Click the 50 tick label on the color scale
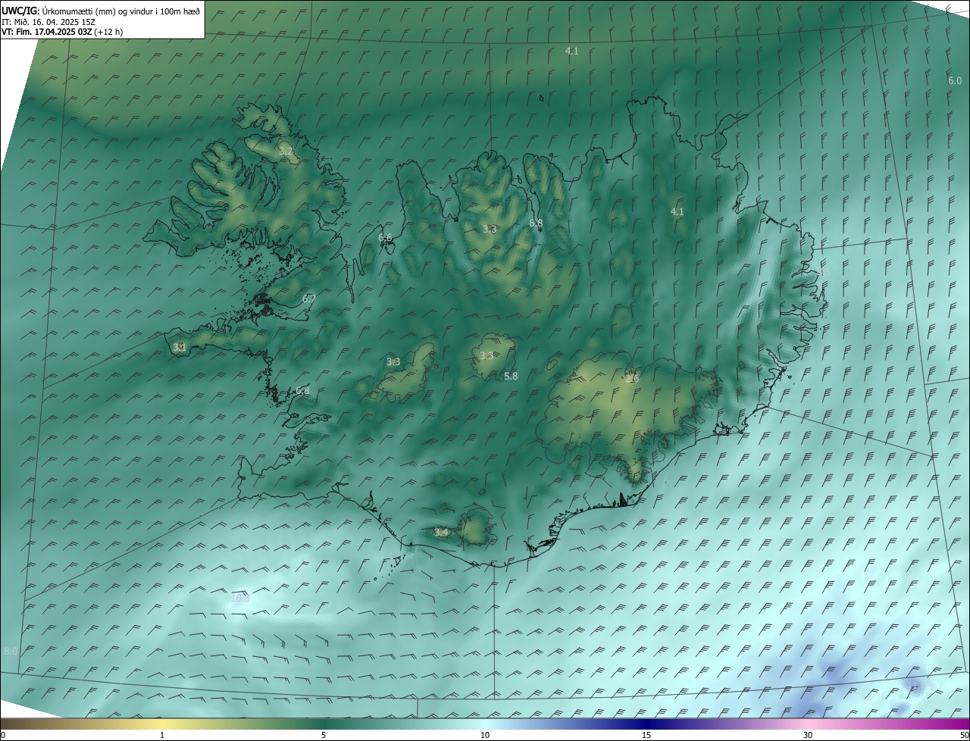The height and width of the screenshot is (741, 970). pyautogui.click(x=964, y=735)
